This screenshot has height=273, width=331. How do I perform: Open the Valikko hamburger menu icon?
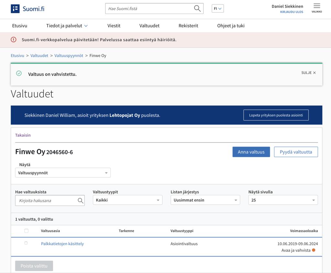point(317,6)
